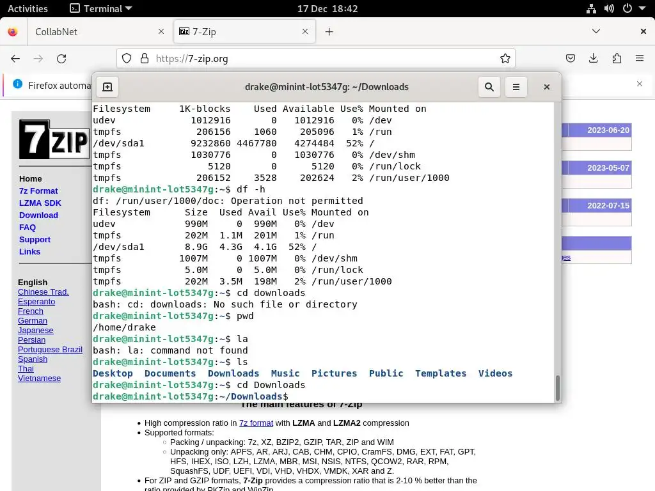Viewport: 655px width, 491px height.
Task: Switch site language to Spanish
Action: (x=33, y=359)
